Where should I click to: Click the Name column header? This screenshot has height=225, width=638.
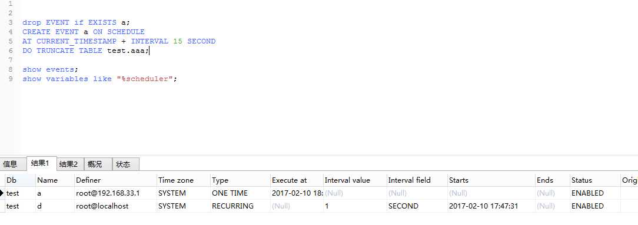pos(55,180)
